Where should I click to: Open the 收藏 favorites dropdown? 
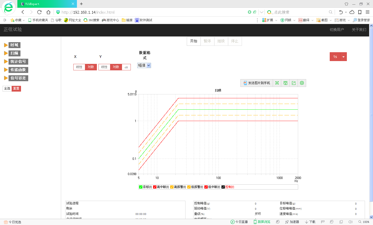click(x=18, y=20)
